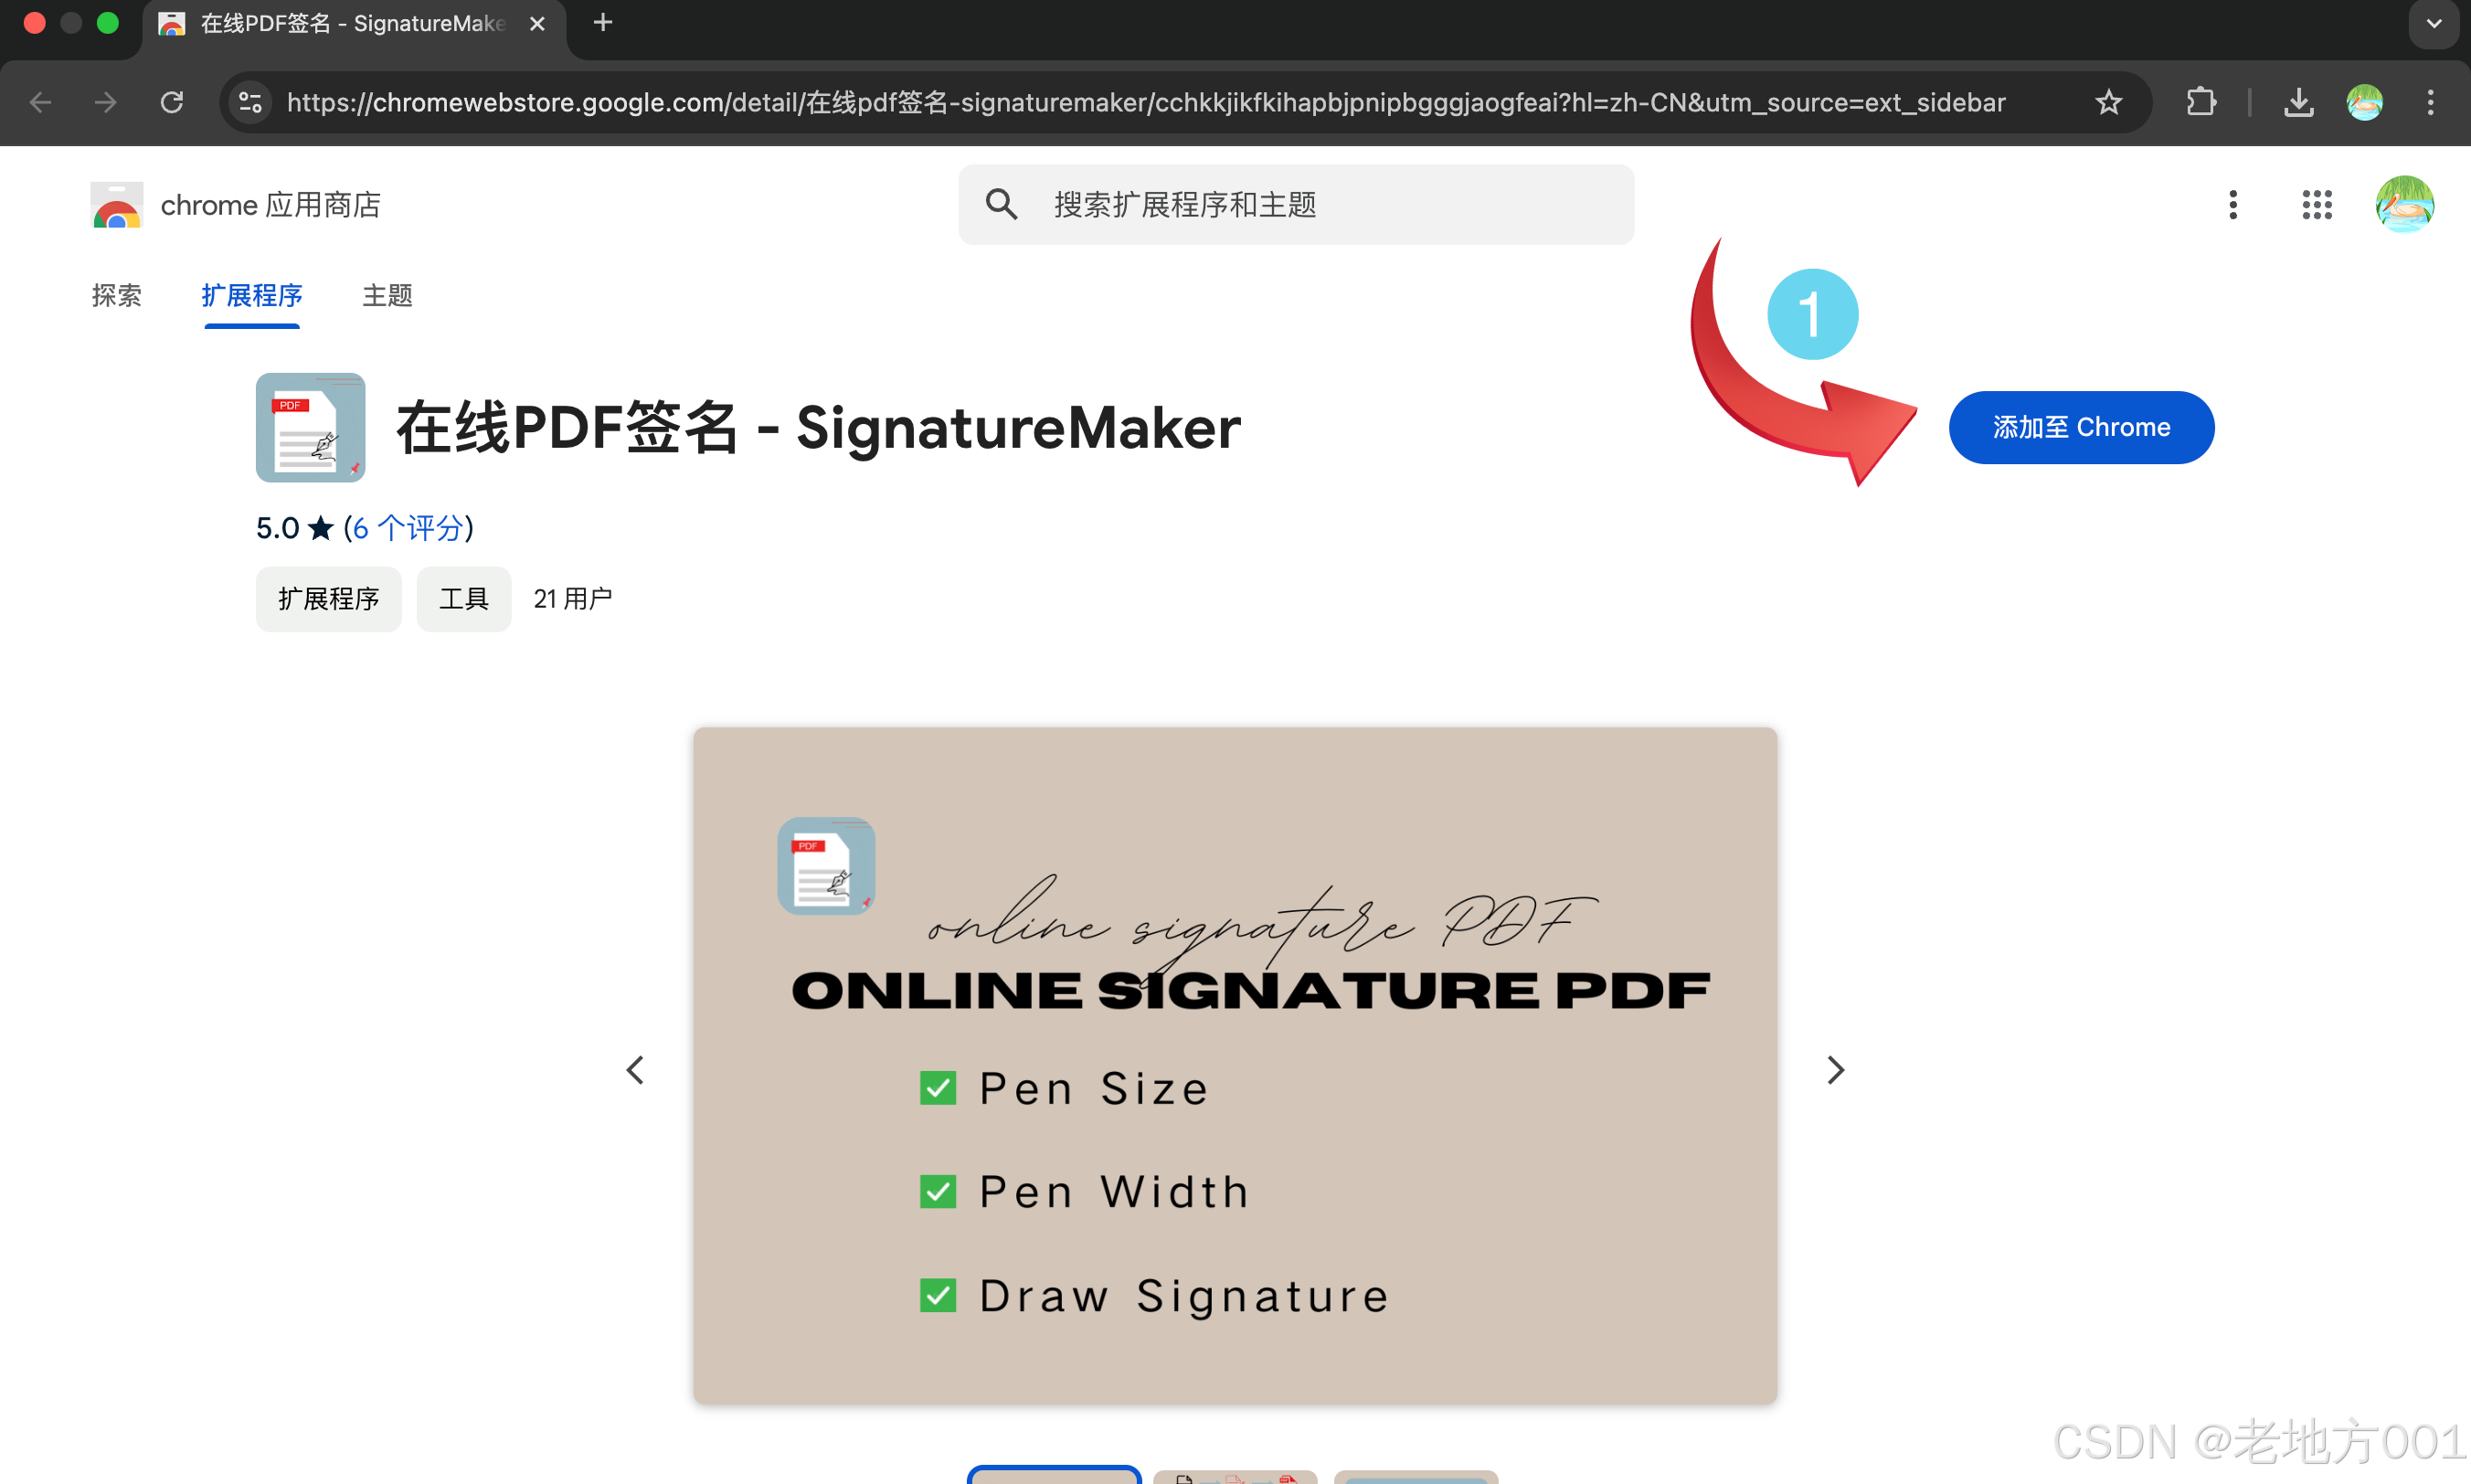Open Google apps grid icon
This screenshot has height=1484, width=2471.
pos(2317,205)
